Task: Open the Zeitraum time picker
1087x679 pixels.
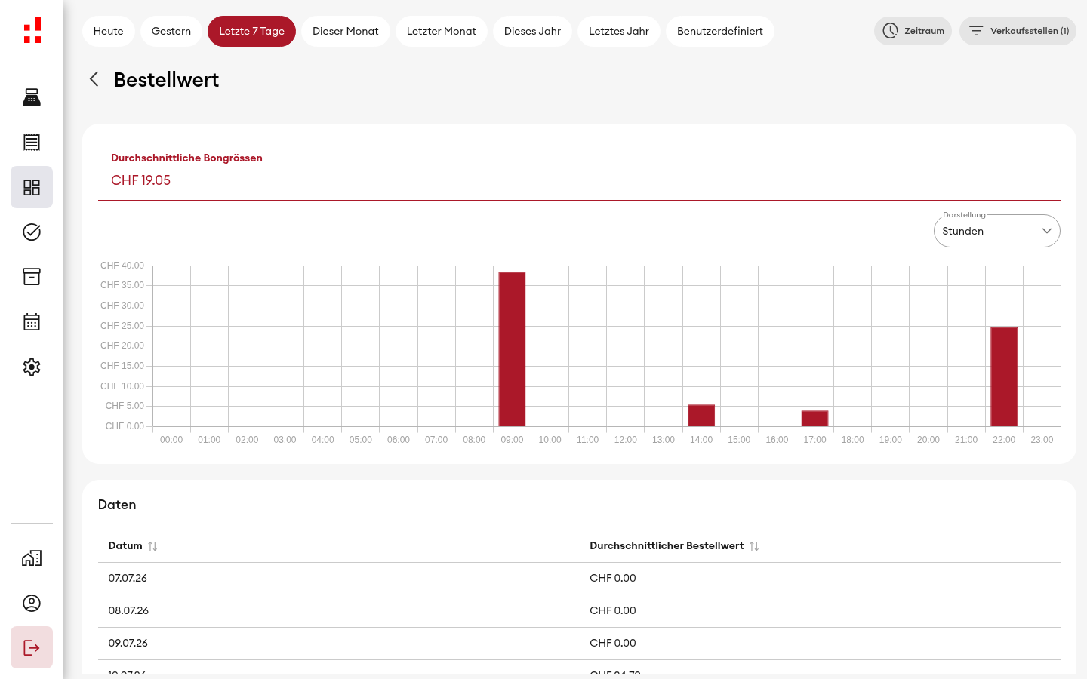Action: tap(913, 31)
